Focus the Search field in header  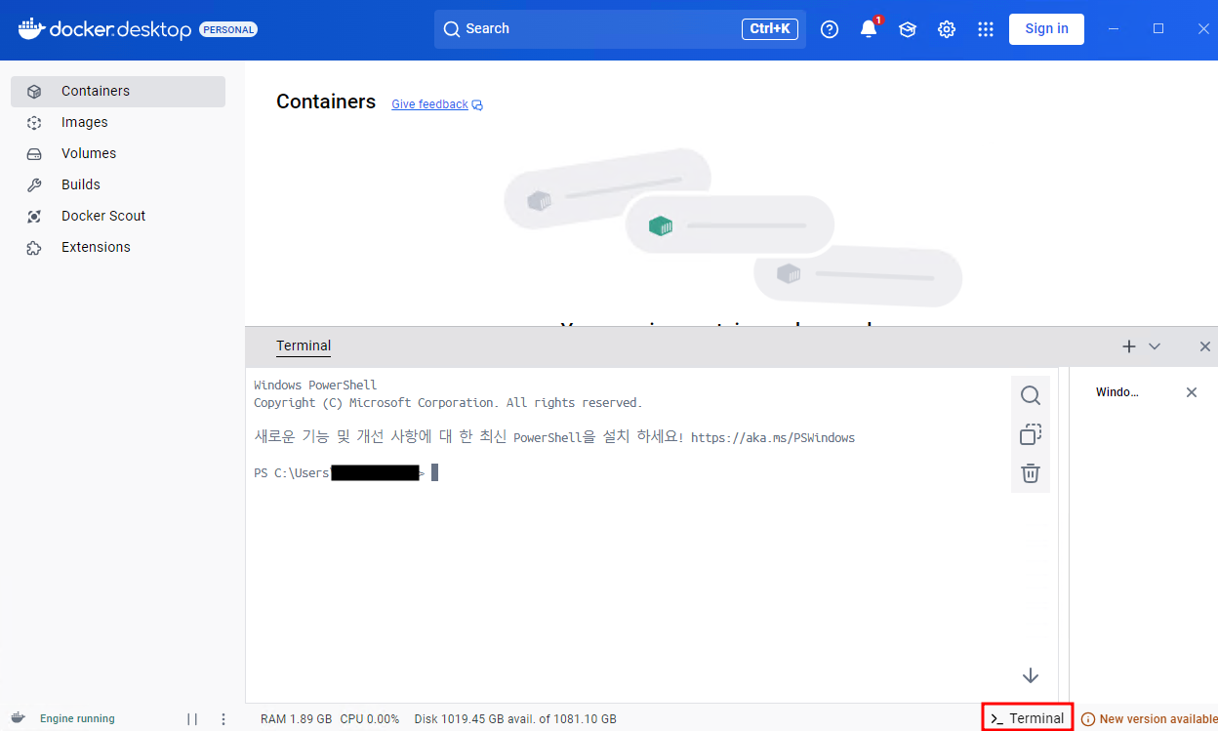(620, 29)
